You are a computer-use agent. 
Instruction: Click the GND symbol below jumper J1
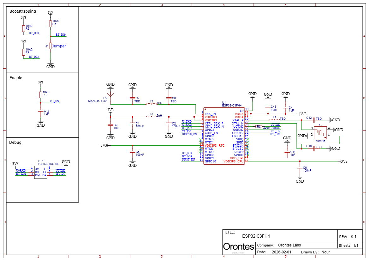click(x=51, y=66)
